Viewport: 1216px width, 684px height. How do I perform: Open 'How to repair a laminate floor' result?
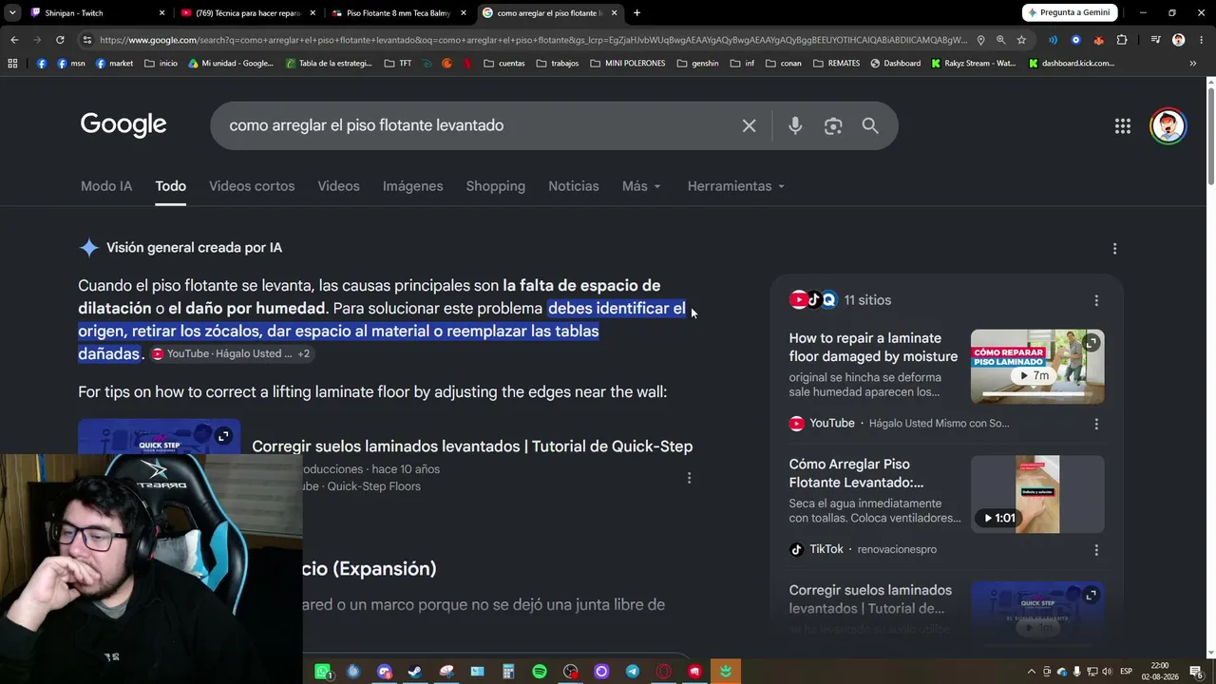[873, 348]
